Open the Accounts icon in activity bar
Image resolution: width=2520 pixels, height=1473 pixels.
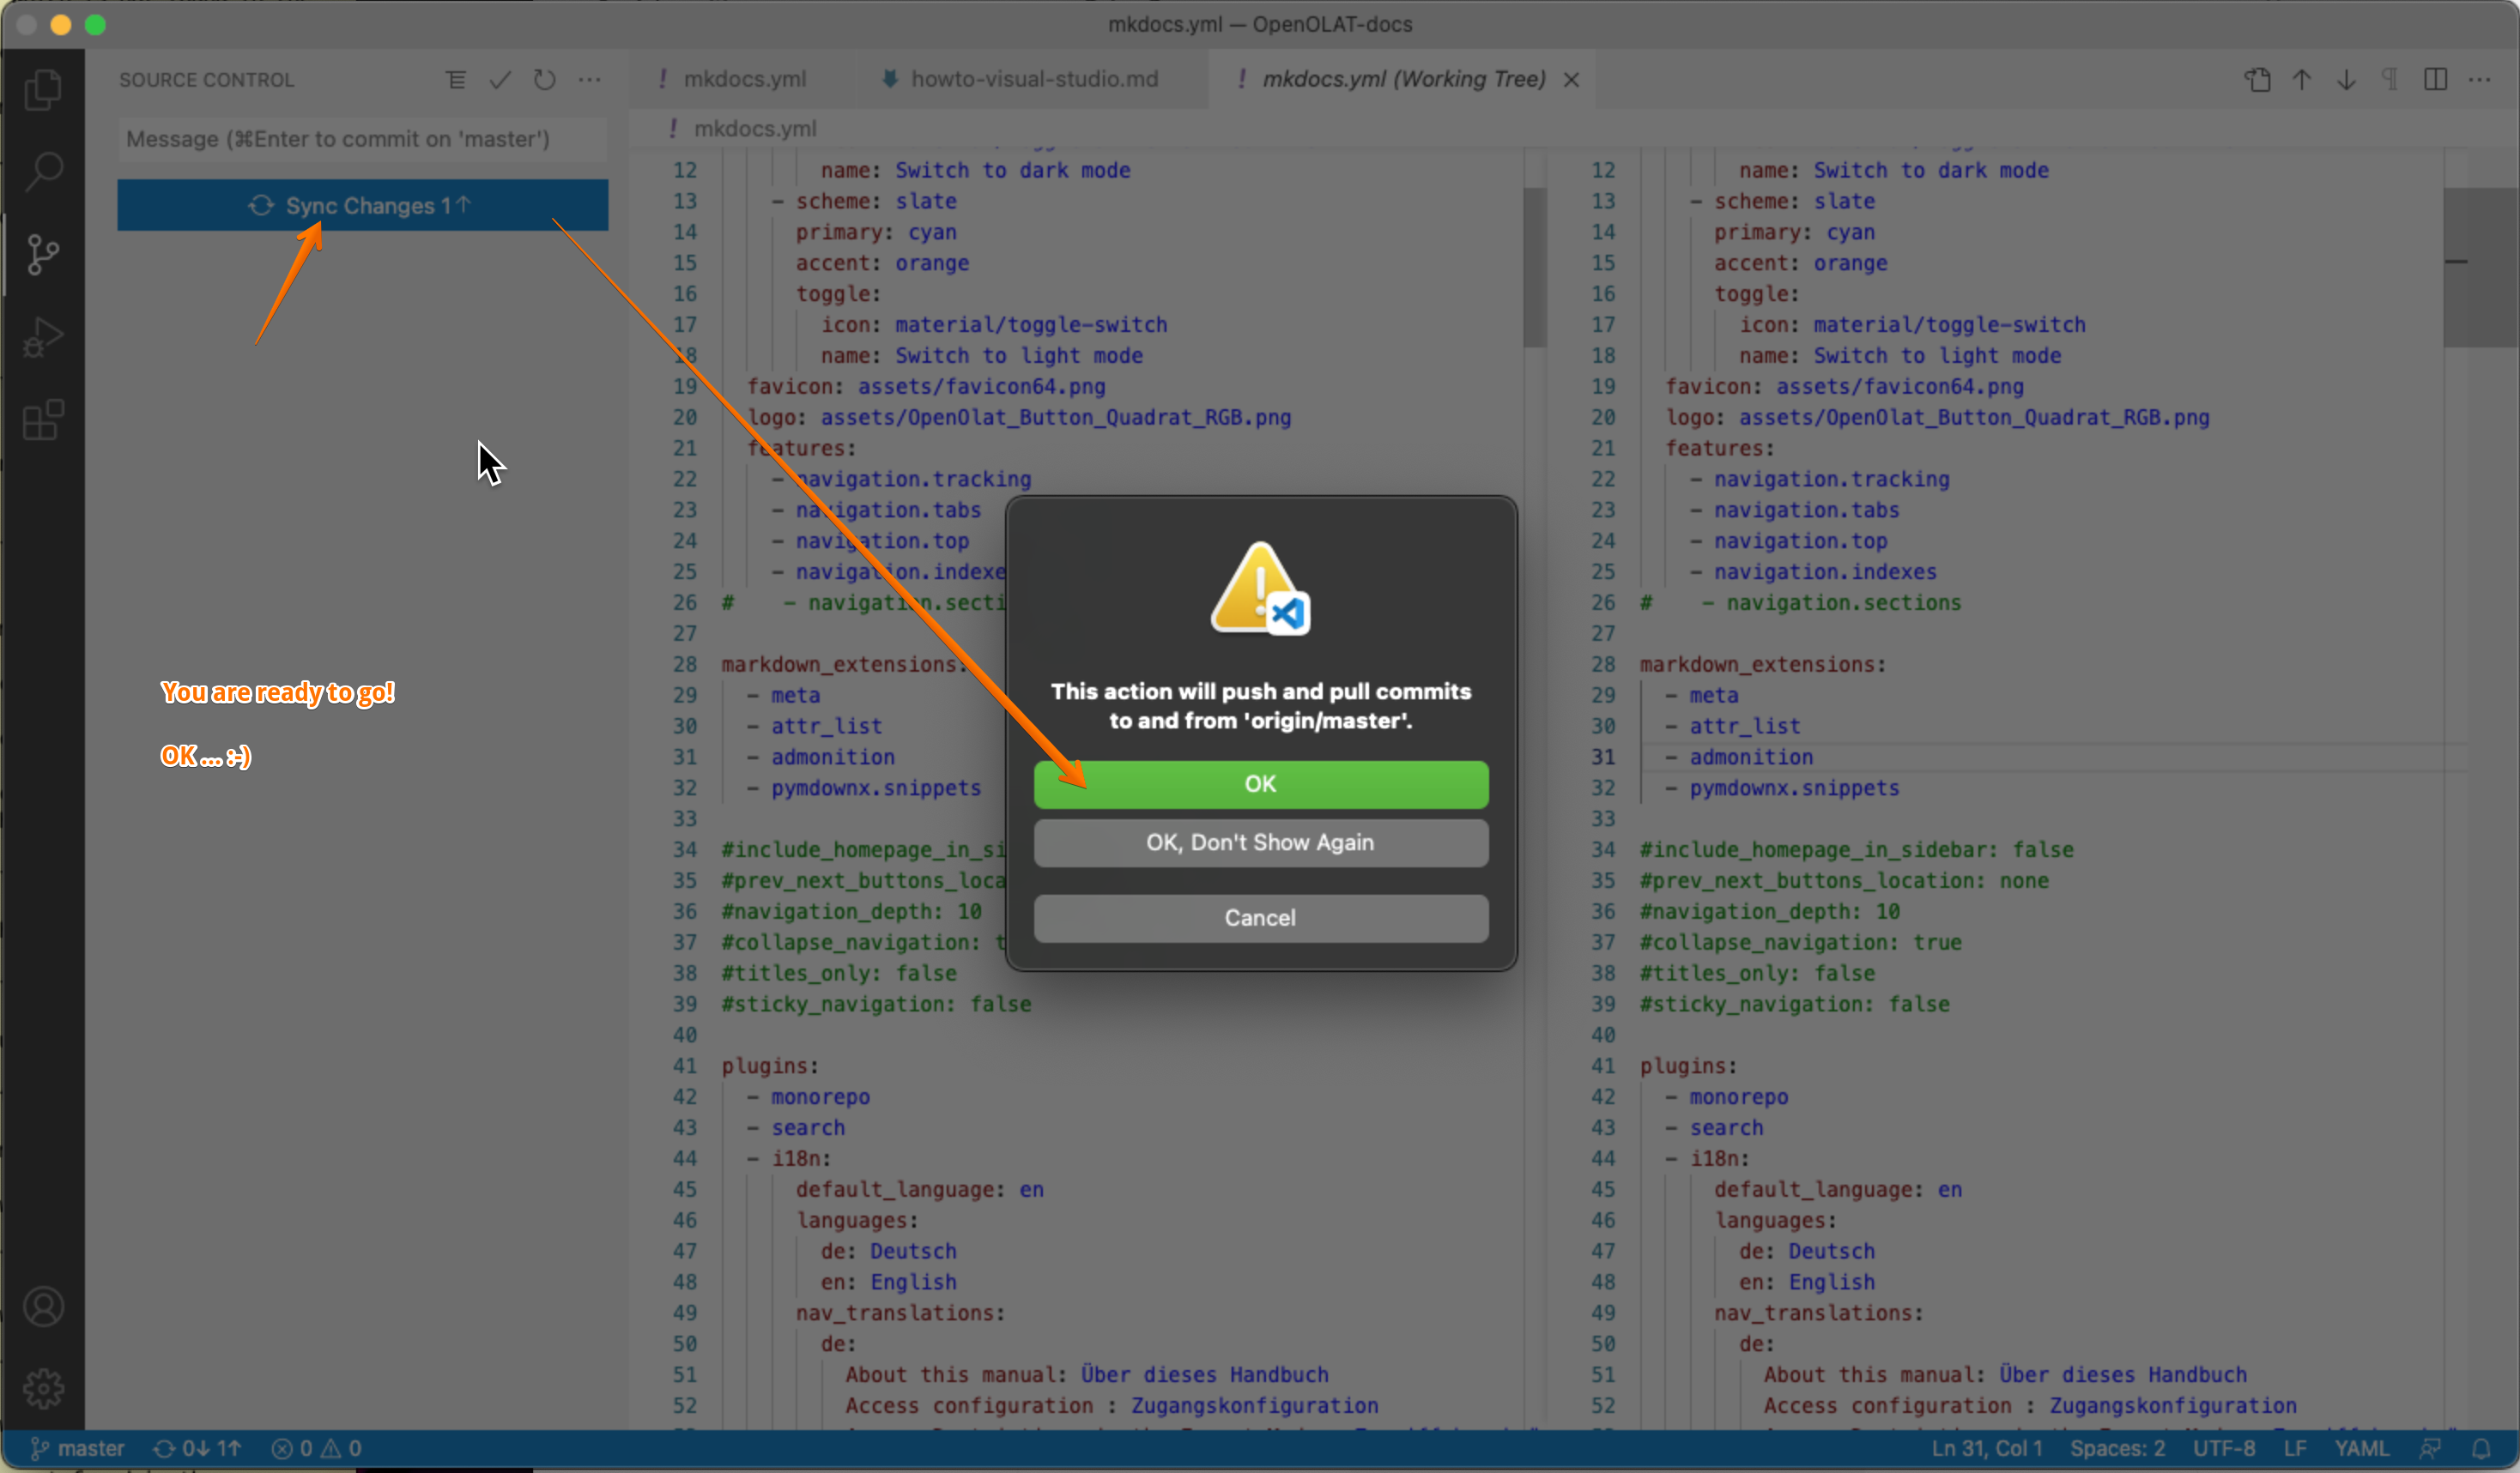pyautogui.click(x=43, y=1307)
